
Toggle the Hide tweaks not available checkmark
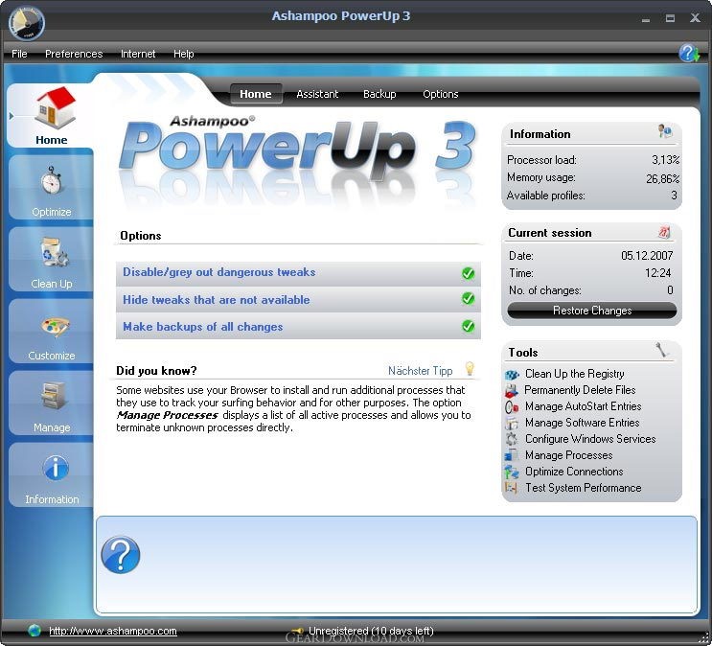(x=469, y=299)
